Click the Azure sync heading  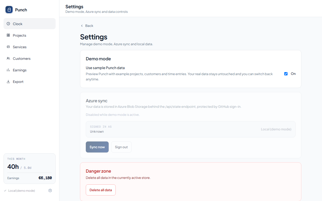pos(97,101)
